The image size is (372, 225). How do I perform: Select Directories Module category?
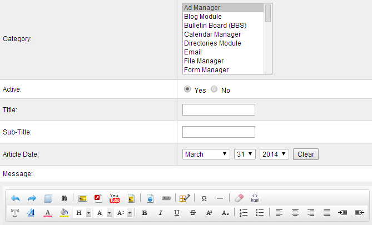(223, 43)
